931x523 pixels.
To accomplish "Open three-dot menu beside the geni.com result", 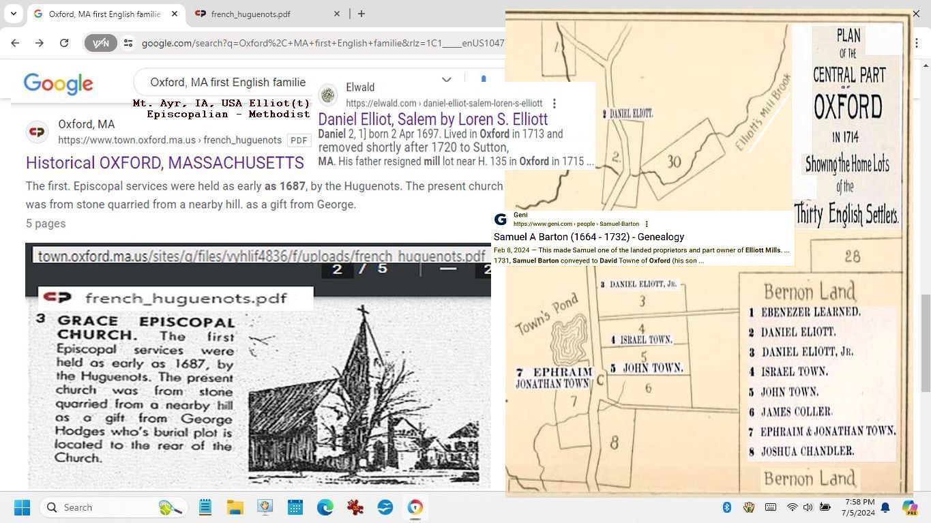I will click(647, 224).
